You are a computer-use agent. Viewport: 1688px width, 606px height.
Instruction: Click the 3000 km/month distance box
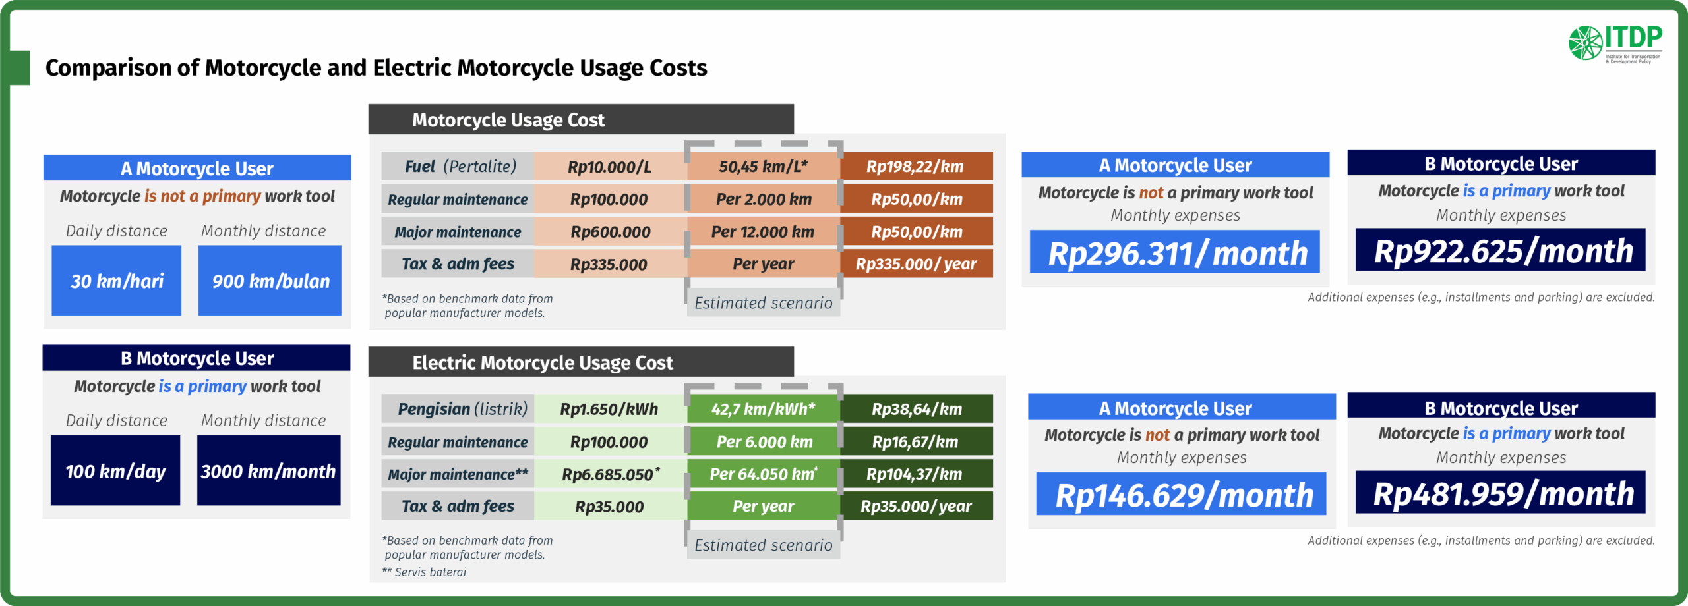click(268, 470)
